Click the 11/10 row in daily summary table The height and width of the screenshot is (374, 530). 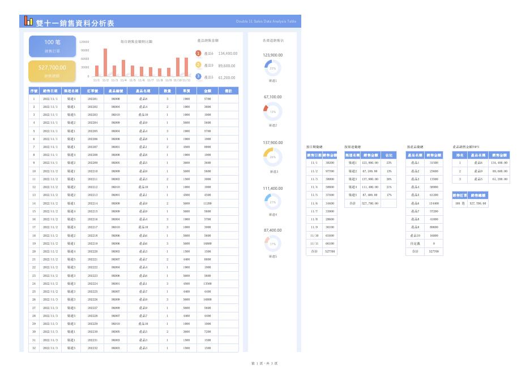point(322,236)
